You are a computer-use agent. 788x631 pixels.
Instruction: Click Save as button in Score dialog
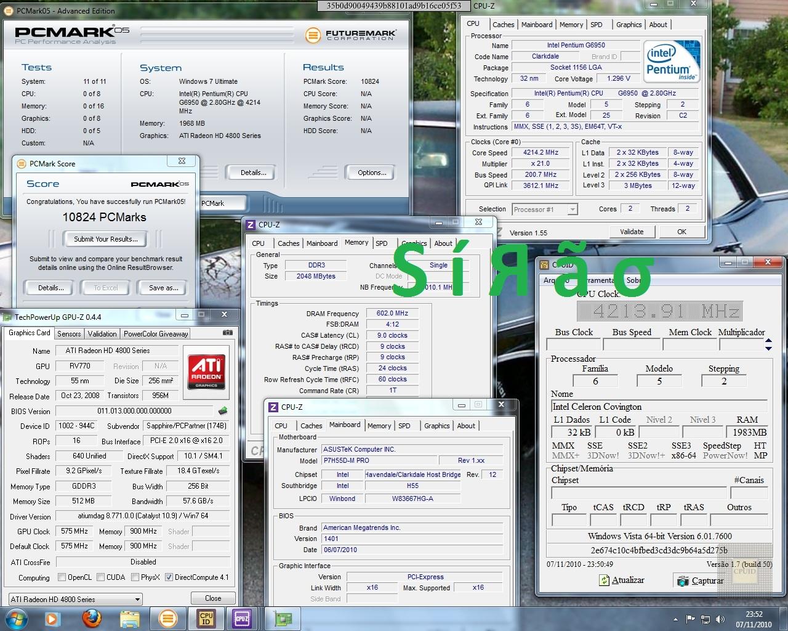coord(164,288)
